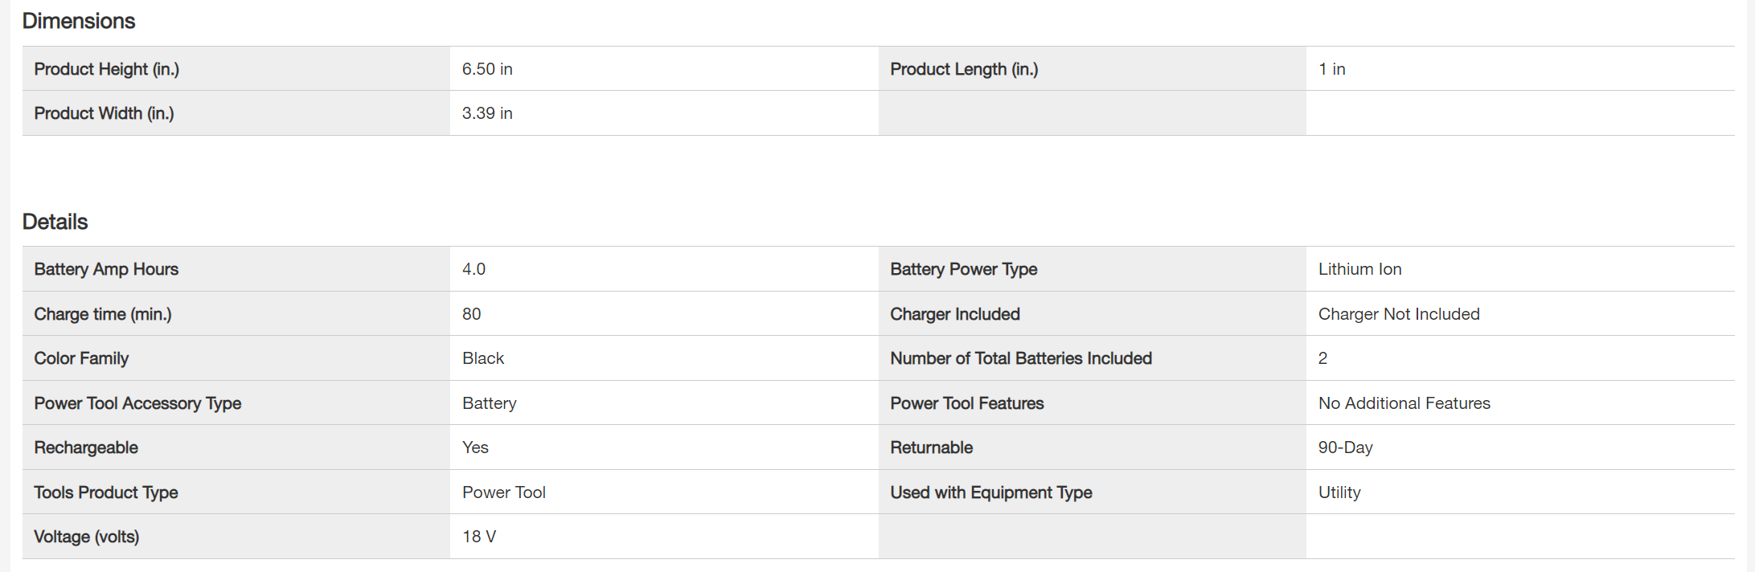Click the 3.39 in width value
This screenshot has width=1755, height=572.
point(487,113)
